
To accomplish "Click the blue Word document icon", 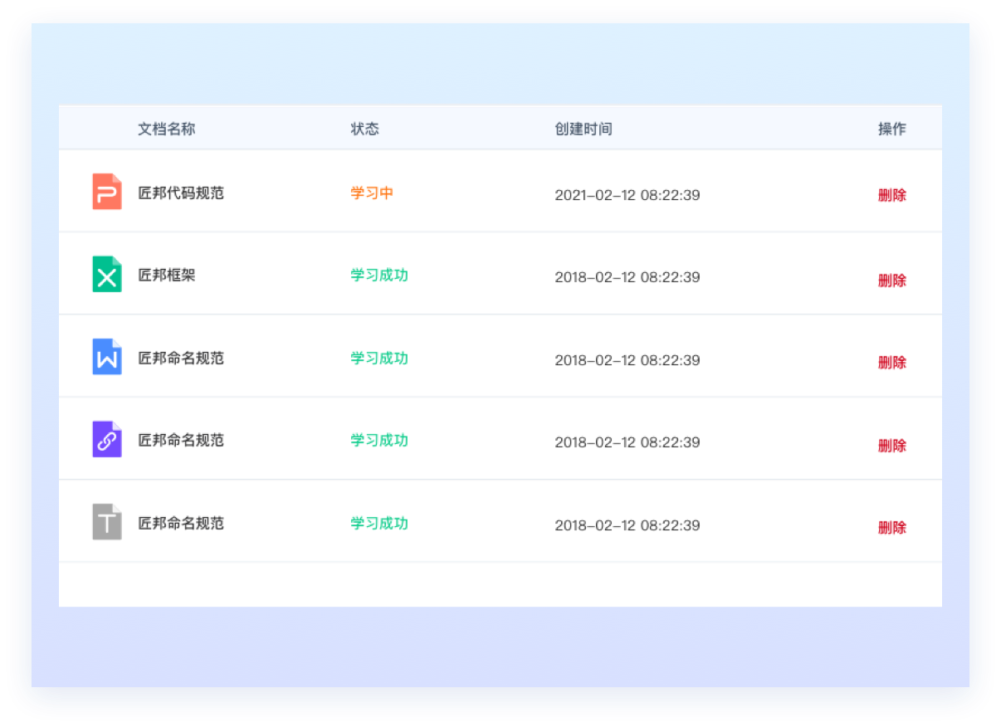I will point(106,357).
